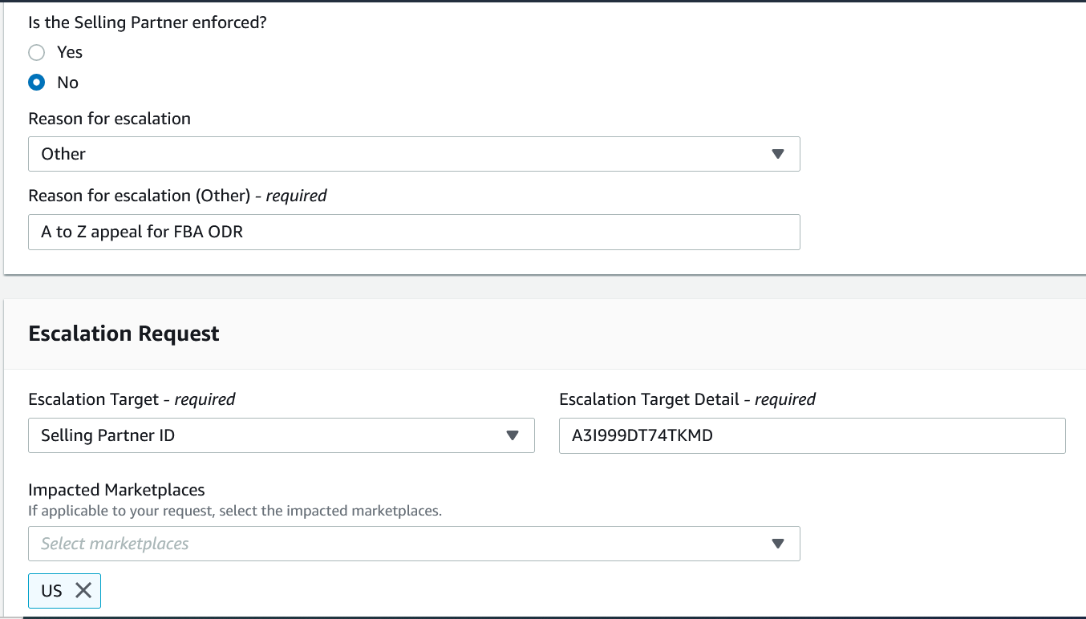This screenshot has height=619, width=1086.
Task: Select the "Yes" radio button
Action: coord(36,53)
